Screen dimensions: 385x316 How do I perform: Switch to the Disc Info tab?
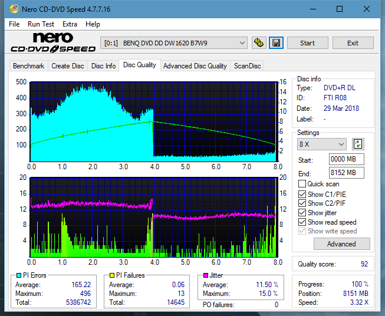tap(103, 66)
